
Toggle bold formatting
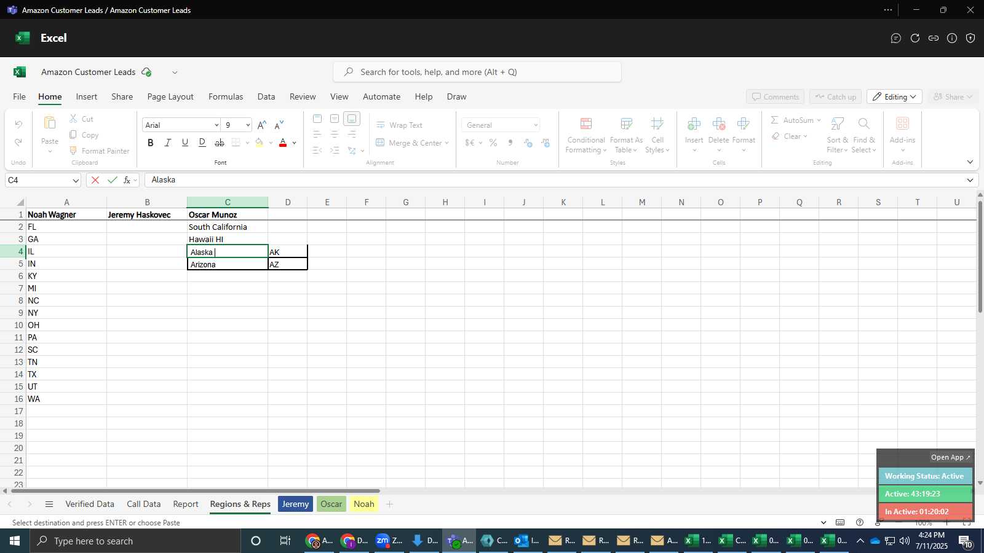[150, 143]
